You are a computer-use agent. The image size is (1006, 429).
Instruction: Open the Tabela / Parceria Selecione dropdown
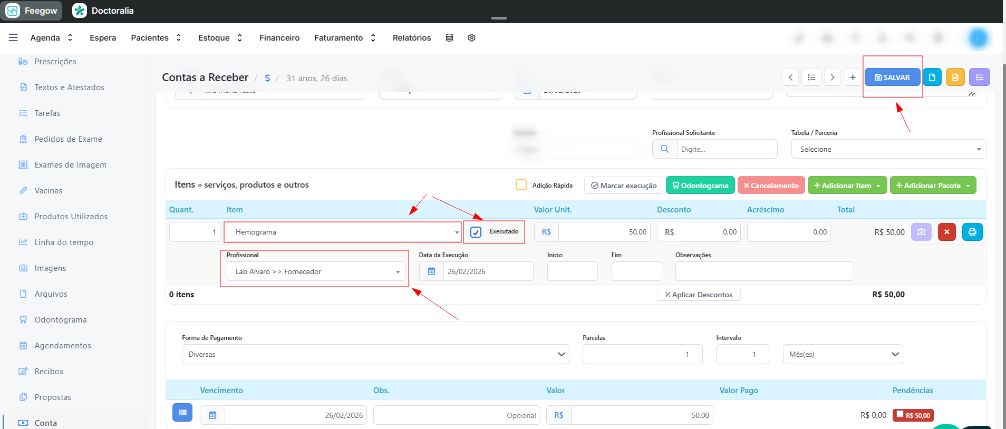point(888,149)
